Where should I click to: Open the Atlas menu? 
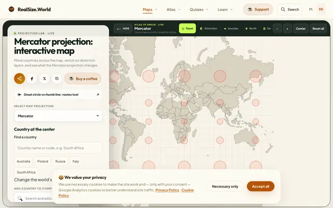coord(173,9)
